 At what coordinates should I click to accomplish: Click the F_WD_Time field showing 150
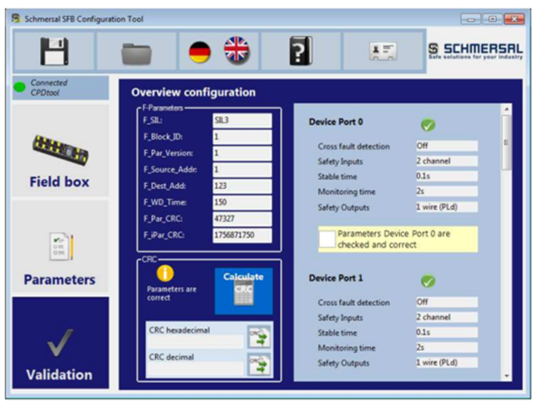[242, 202]
